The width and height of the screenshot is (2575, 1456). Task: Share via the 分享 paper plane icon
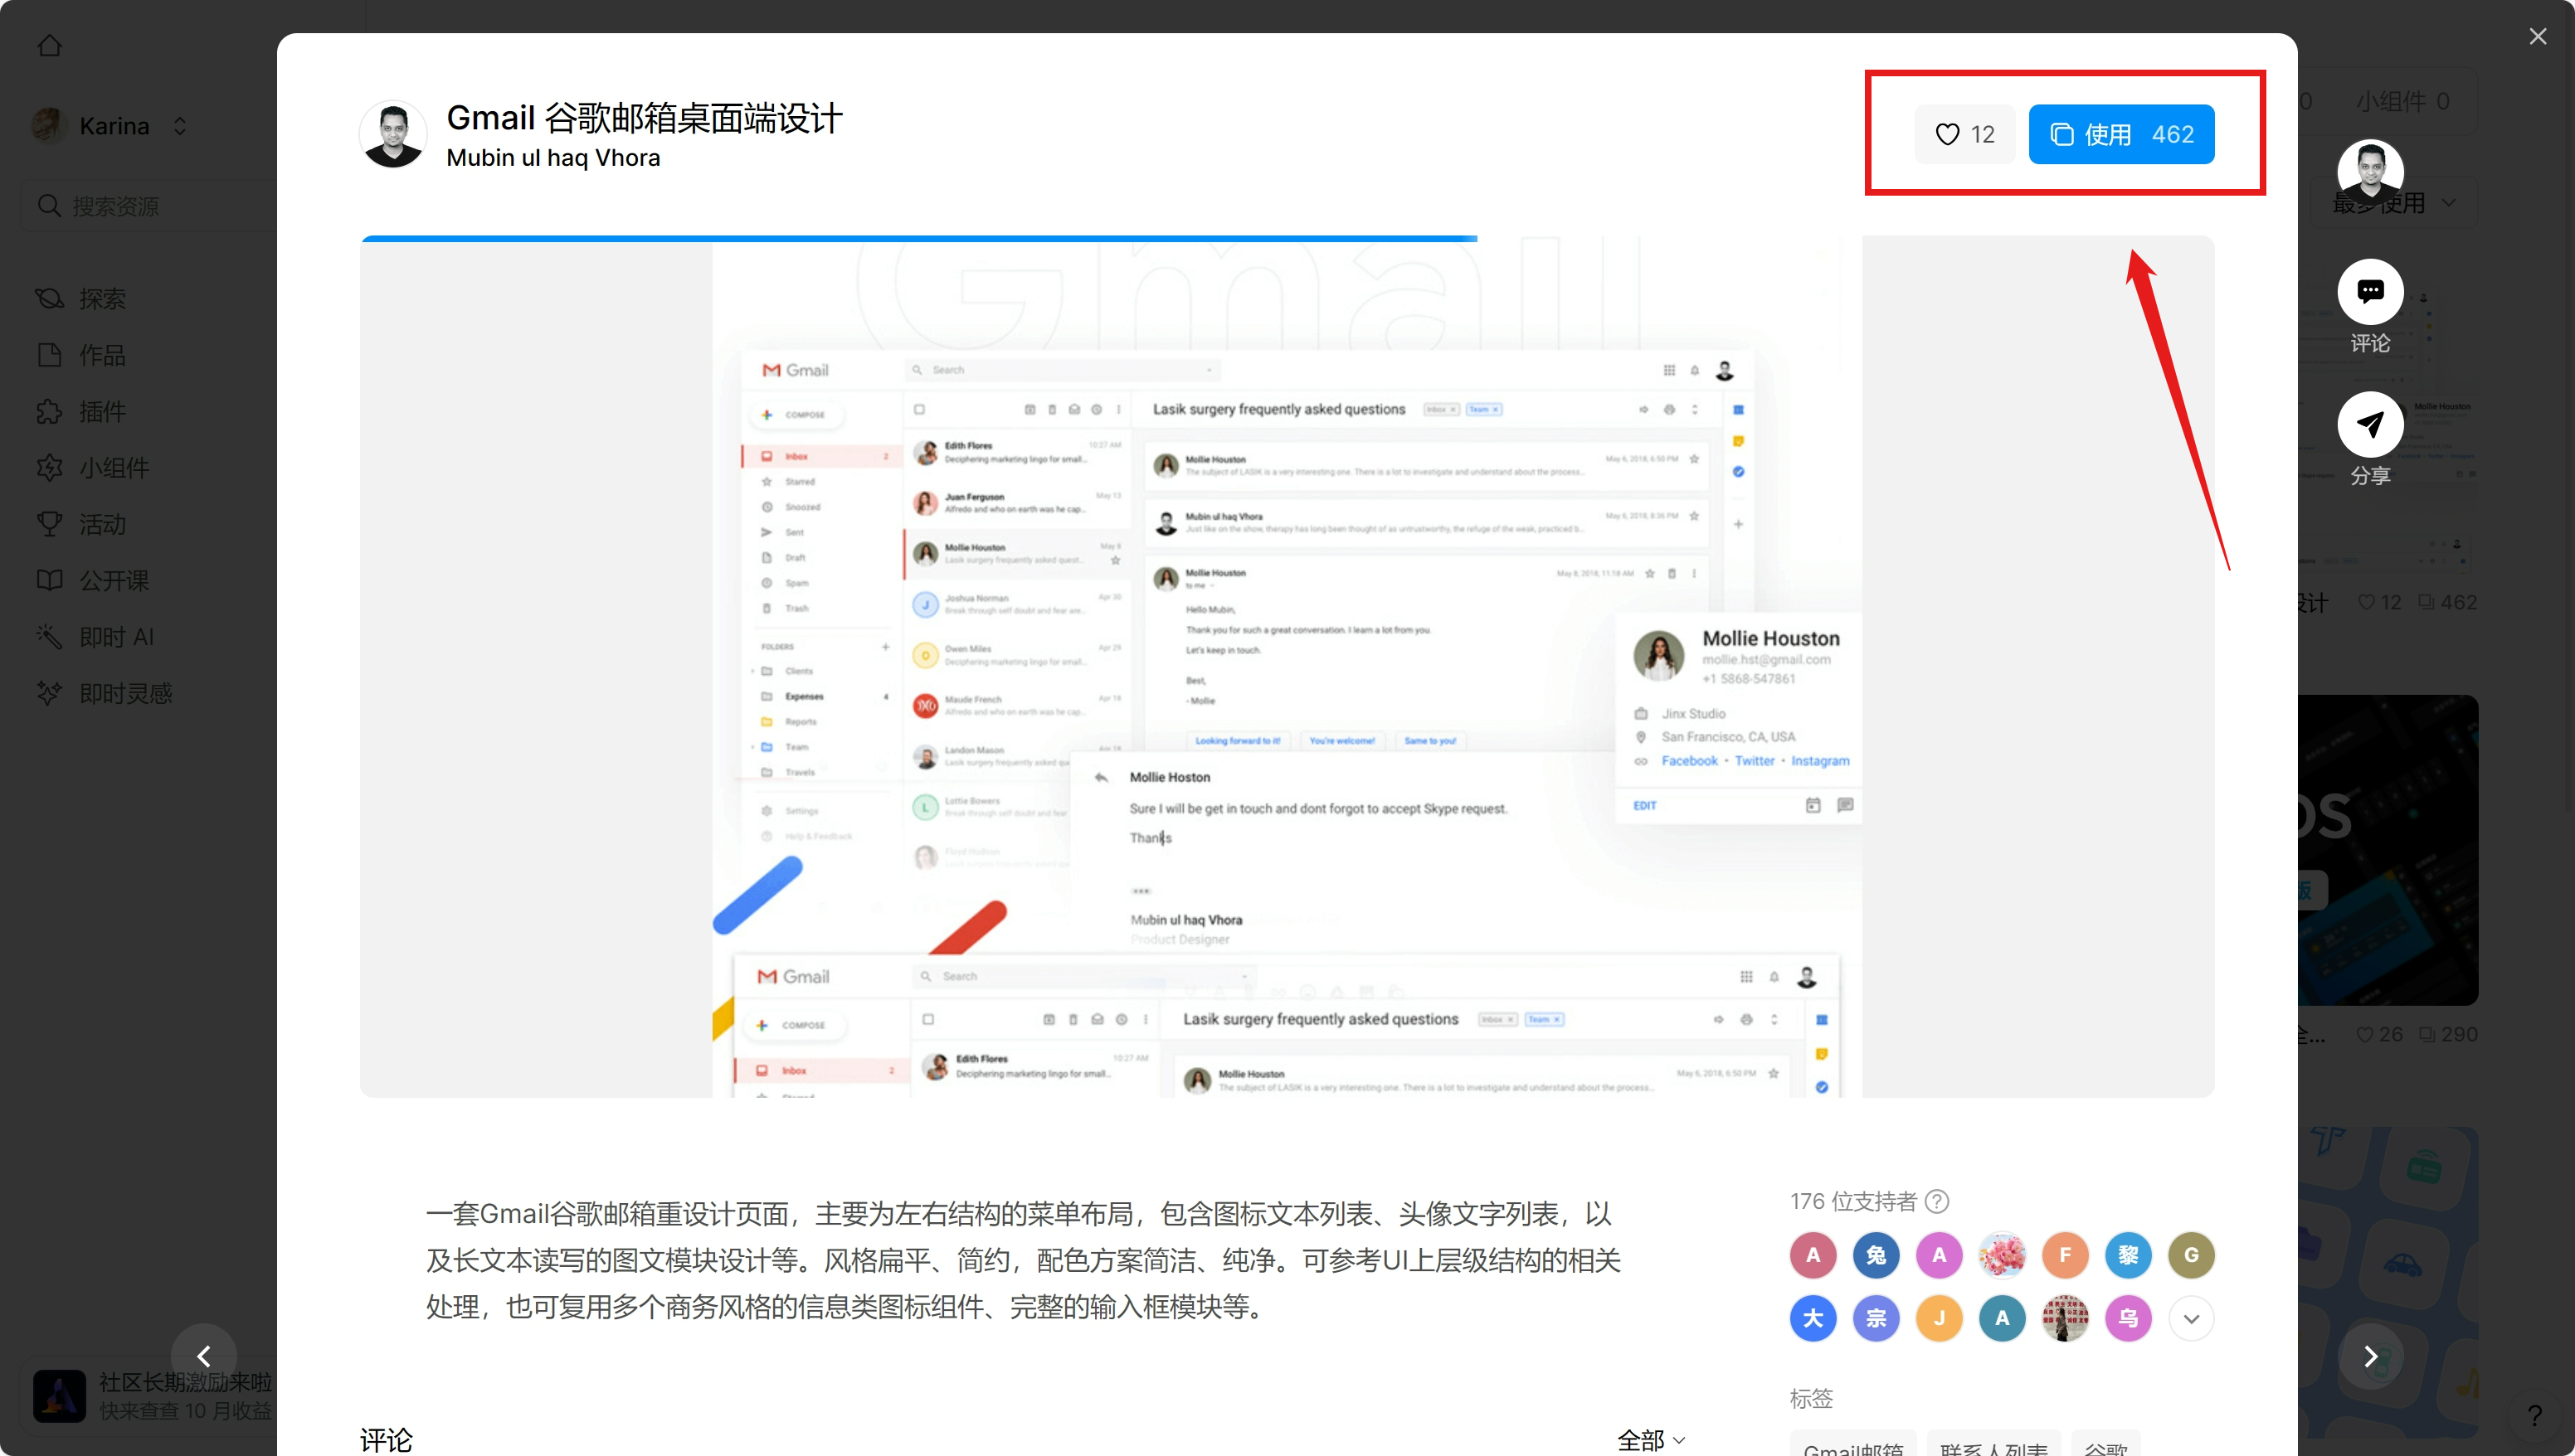(2370, 424)
